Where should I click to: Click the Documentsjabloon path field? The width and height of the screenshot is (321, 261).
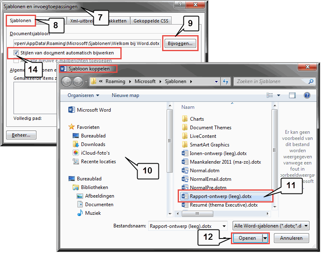click(87, 43)
